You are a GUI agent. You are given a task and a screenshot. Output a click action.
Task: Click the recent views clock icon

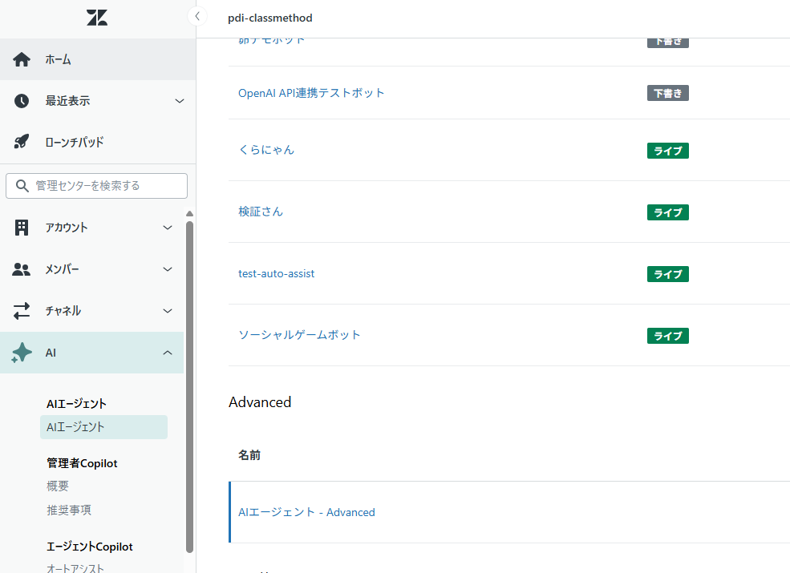click(22, 101)
